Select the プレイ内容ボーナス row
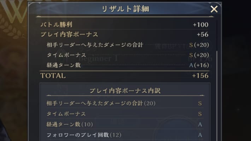This screenshot has width=251, height=141. coord(124,34)
